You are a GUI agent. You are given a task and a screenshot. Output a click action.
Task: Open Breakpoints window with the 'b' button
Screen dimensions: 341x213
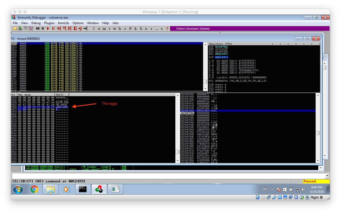click(x=141, y=29)
